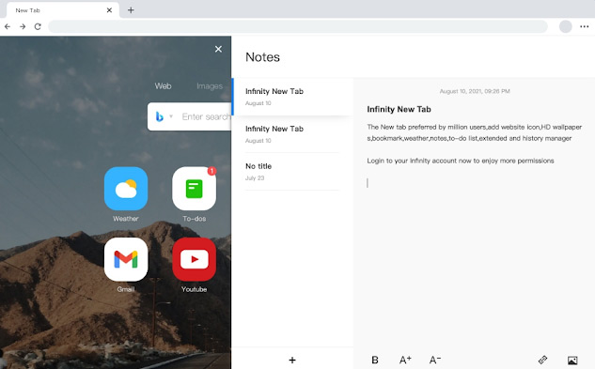The width and height of the screenshot is (595, 369).
Task: Open a new browser tab with plus
Action: pos(131,10)
